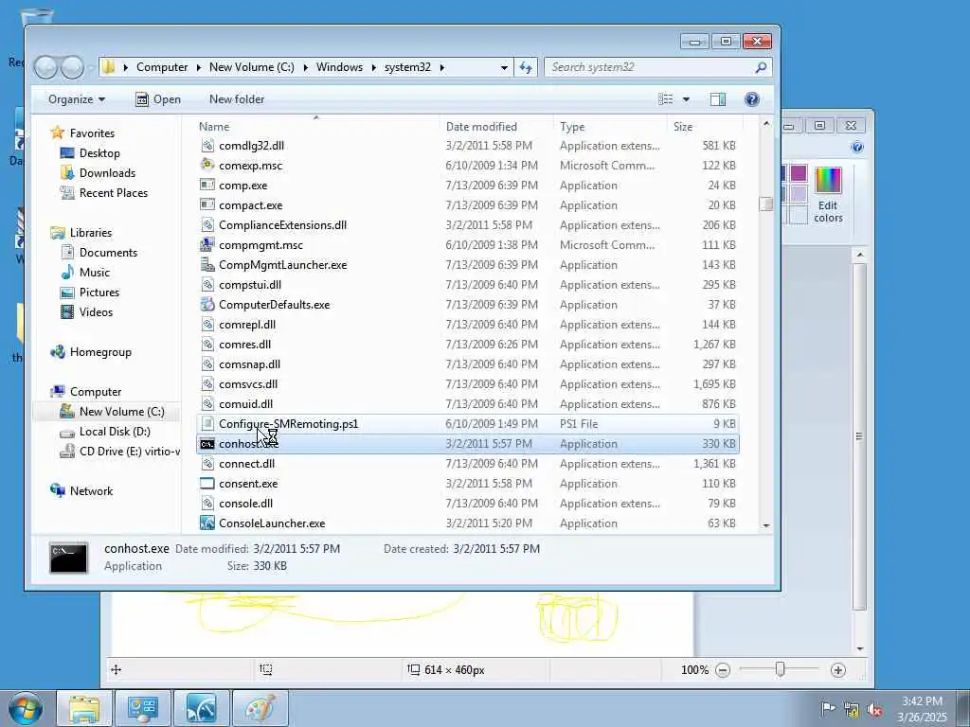Expand the arrow after system32 breadcrumb
This screenshot has width=970, height=727.
[x=441, y=67]
